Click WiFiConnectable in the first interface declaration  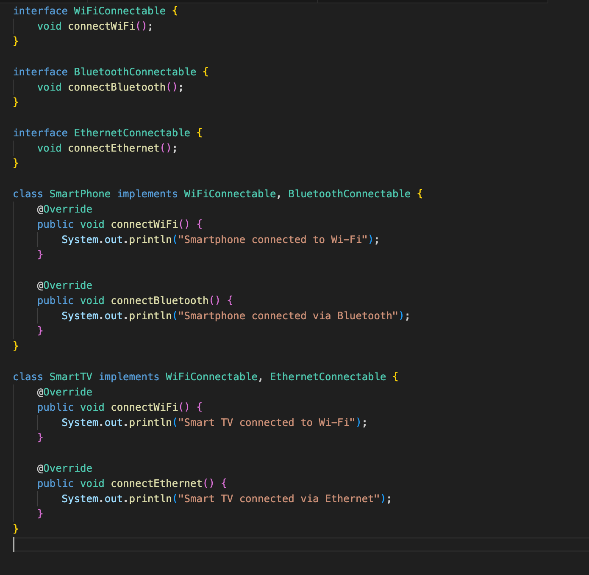click(119, 11)
